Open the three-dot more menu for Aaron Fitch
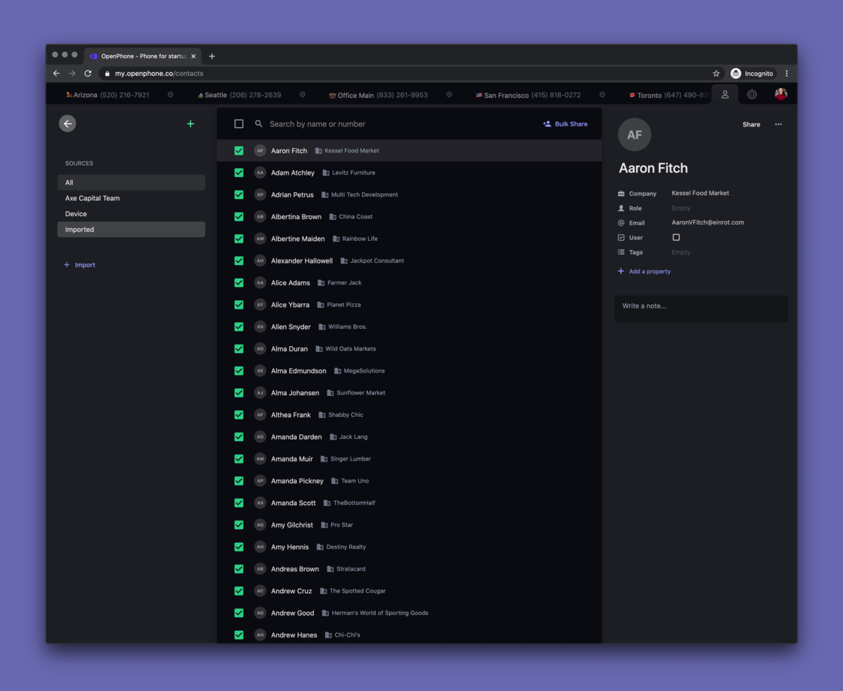The width and height of the screenshot is (843, 691). (x=778, y=124)
